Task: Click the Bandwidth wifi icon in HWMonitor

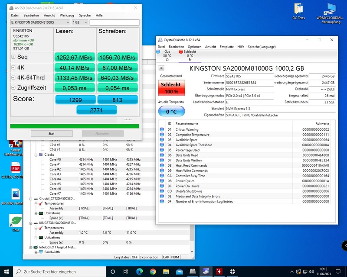Action: click(x=41, y=252)
